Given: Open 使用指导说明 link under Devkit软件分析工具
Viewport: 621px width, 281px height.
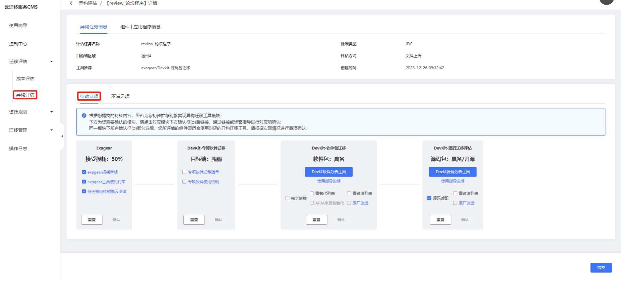Looking at the screenshot, I should 328,181.
